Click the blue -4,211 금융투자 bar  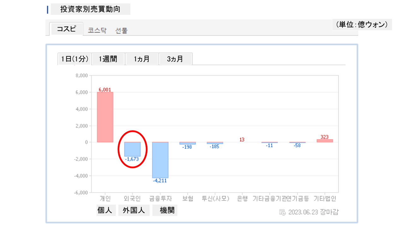[160, 160]
